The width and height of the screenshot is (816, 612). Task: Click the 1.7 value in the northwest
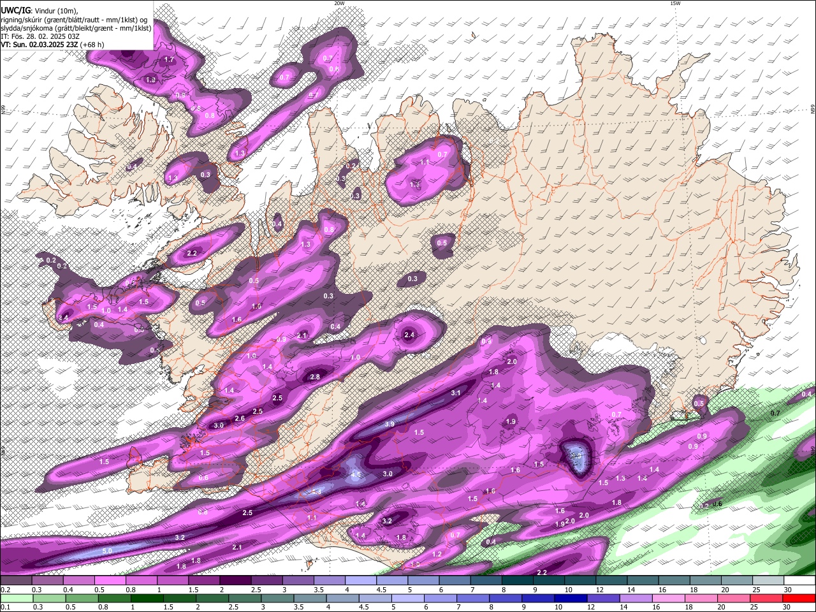169,59
